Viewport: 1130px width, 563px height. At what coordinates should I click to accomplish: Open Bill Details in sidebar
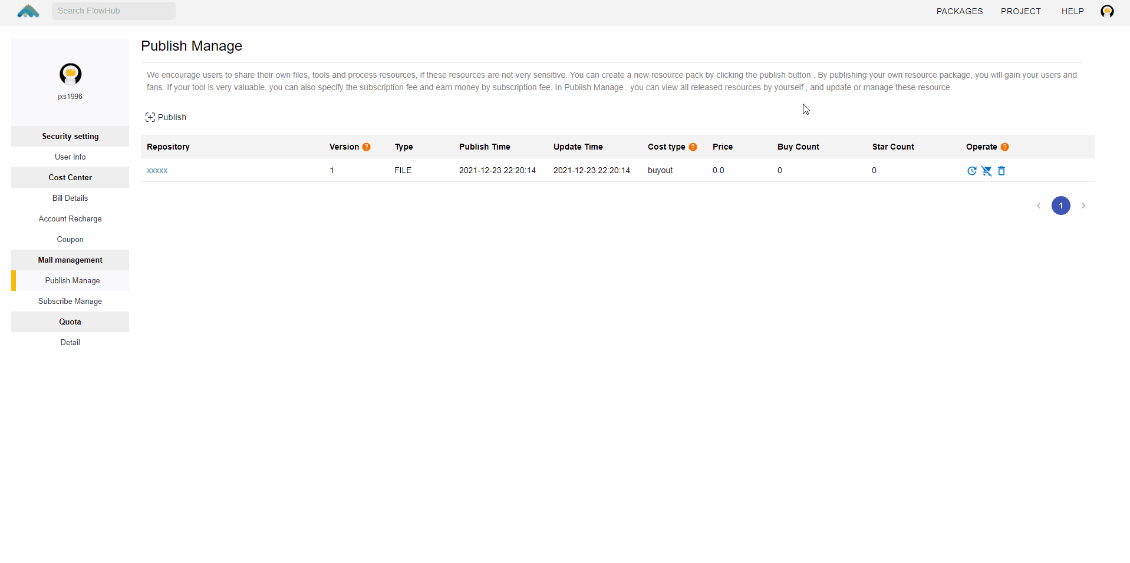(70, 198)
